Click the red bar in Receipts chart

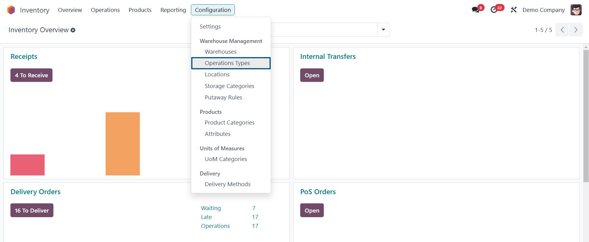[27, 165]
